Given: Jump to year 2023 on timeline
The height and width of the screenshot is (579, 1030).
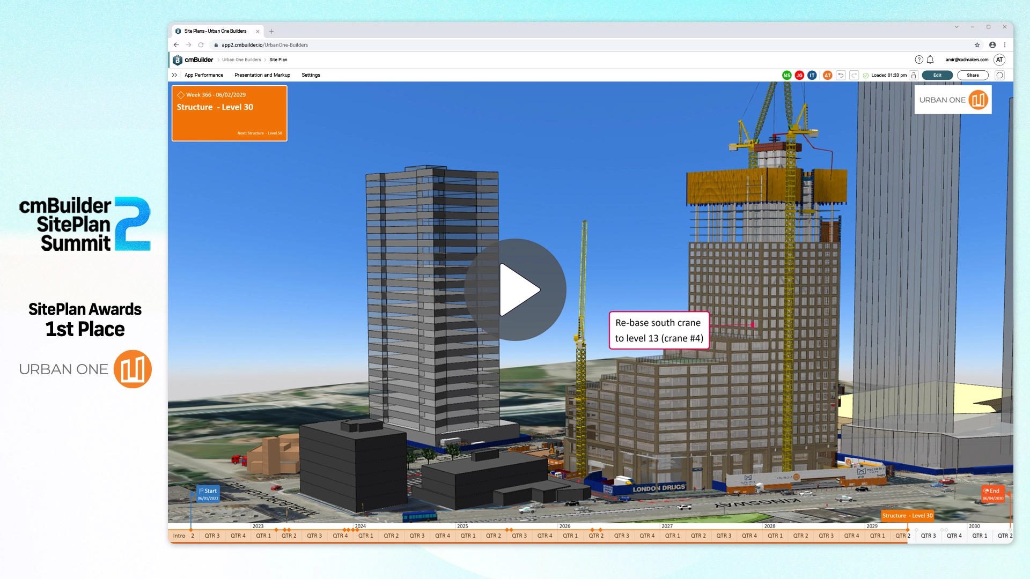Looking at the screenshot, I should click(258, 526).
